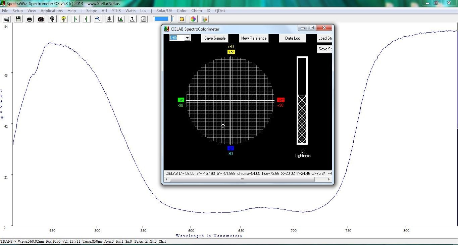Click the New Reference button
This screenshot has height=245, width=458.
254,38
